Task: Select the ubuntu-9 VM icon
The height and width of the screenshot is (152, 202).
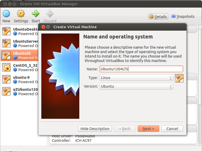Action: (x=6, y=79)
